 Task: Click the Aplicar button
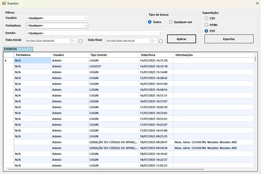(181, 39)
